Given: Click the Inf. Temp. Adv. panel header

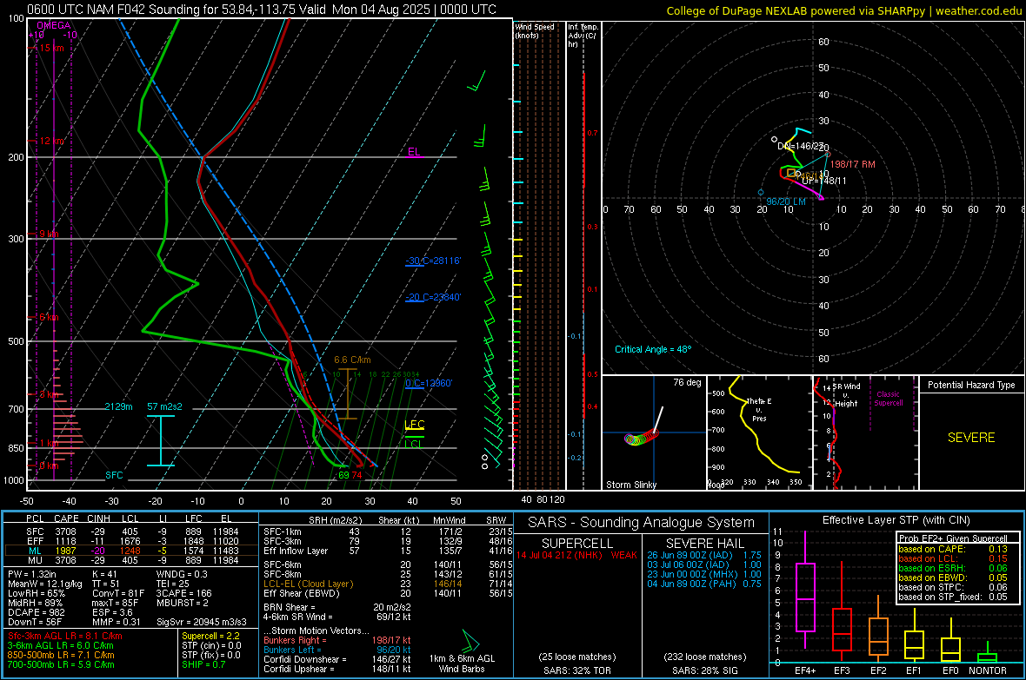Looking at the screenshot, I should (x=583, y=36).
